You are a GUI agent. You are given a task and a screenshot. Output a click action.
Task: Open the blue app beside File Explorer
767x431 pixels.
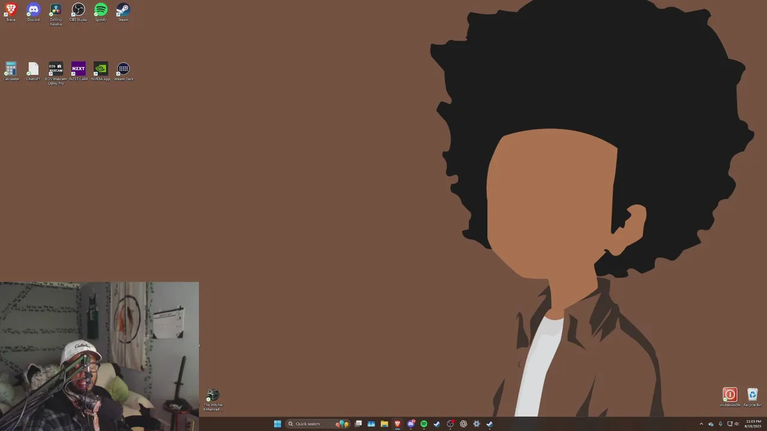point(371,424)
